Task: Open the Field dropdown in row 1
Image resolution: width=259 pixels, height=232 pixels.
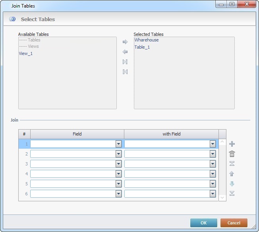Action: (x=118, y=144)
